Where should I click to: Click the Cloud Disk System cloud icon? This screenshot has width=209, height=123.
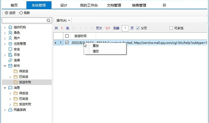[x=10, y=110]
